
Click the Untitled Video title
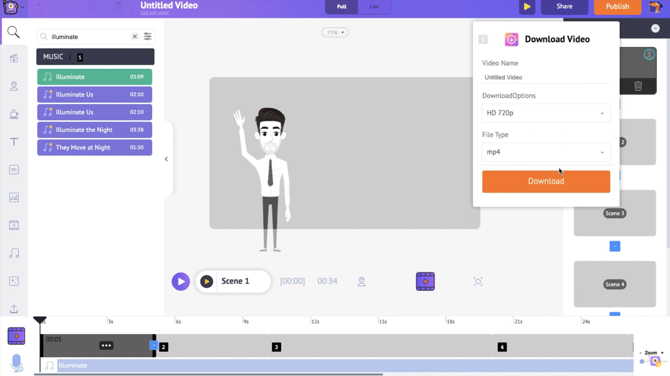pyautogui.click(x=169, y=5)
